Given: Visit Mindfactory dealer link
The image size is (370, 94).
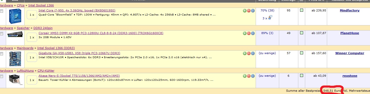Looking at the screenshot, I should click(x=350, y=10).
